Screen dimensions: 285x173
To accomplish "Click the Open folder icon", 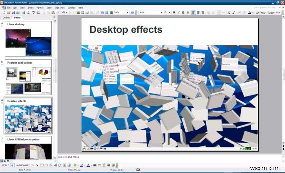I will (x=9, y=12).
